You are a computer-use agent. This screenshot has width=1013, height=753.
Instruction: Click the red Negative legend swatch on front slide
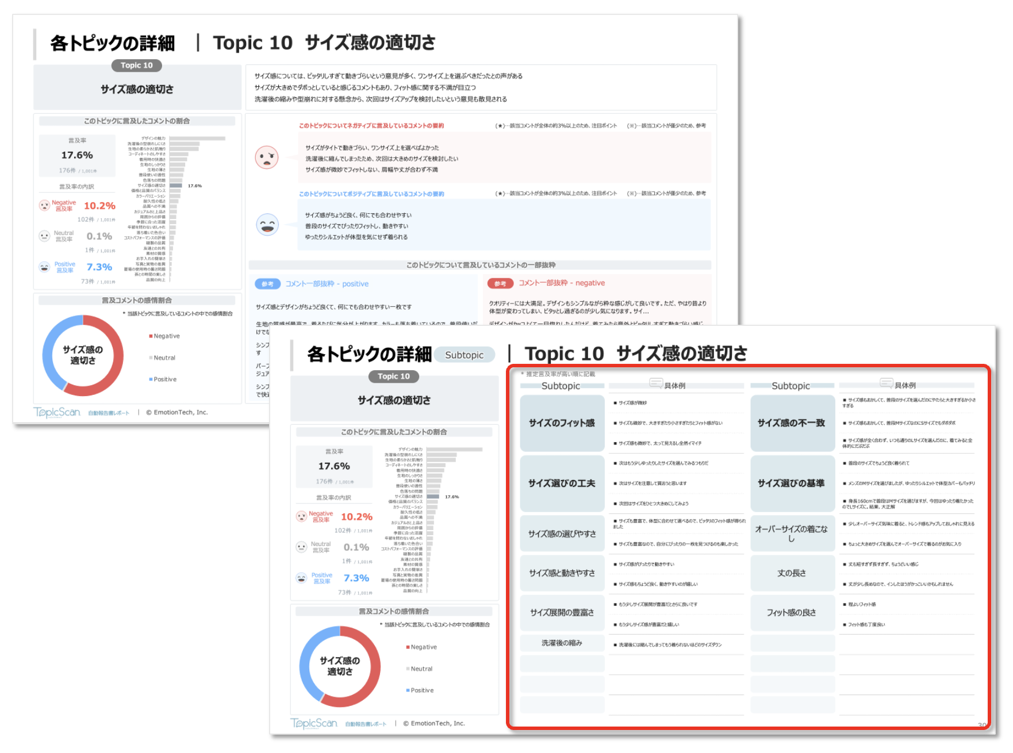tap(408, 647)
